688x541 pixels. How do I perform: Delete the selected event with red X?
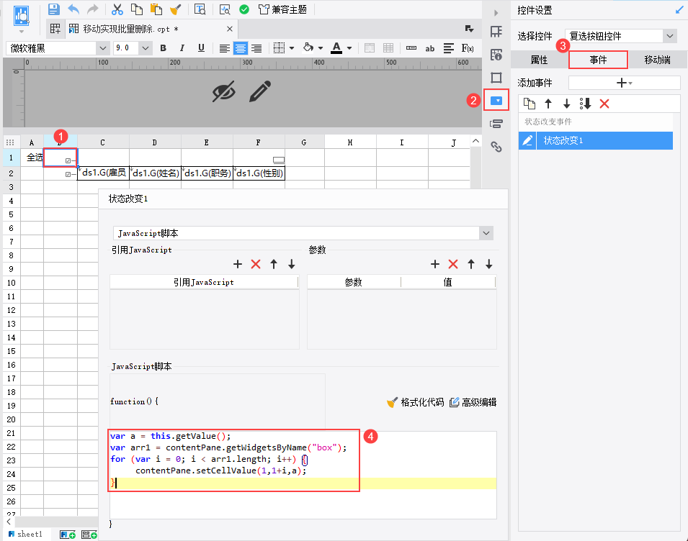tap(604, 104)
